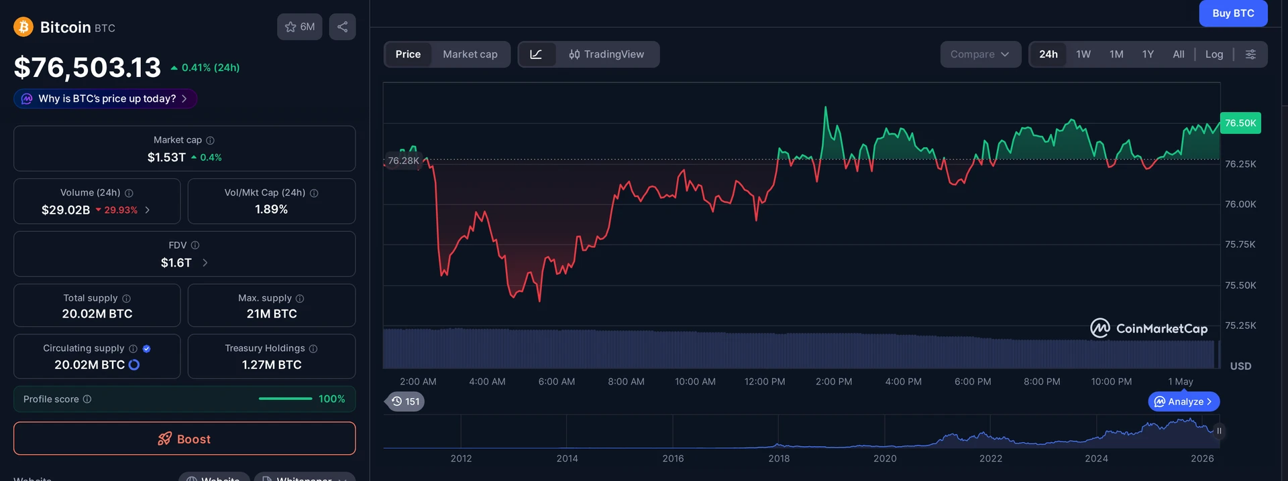
Task: Switch to the Market cap tab
Action: (x=470, y=54)
